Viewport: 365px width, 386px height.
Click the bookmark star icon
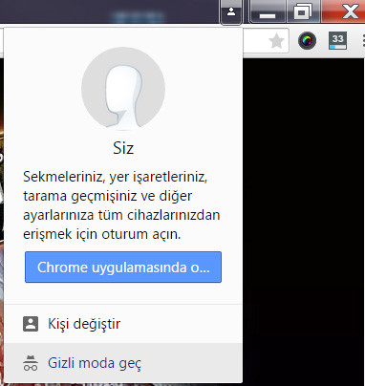pos(276,41)
